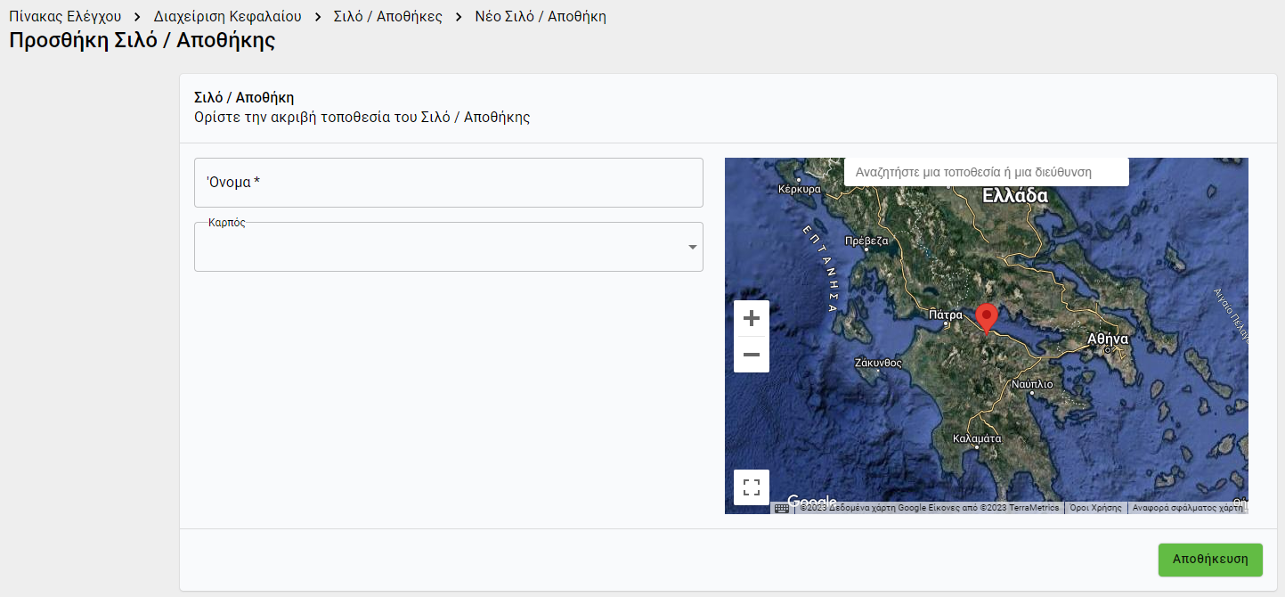Click the Κέρκυρα label on the map

[x=799, y=189]
